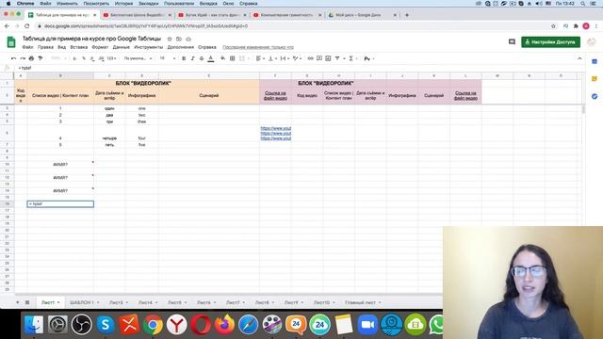
Task: Launch Skype from the Dock
Action: click(x=105, y=324)
